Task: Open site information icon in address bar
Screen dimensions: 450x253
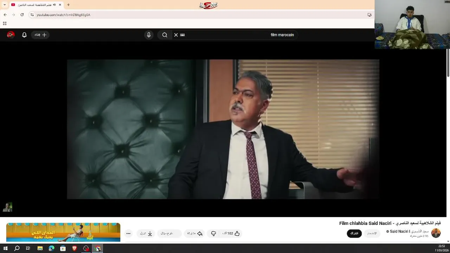Action: click(x=32, y=15)
